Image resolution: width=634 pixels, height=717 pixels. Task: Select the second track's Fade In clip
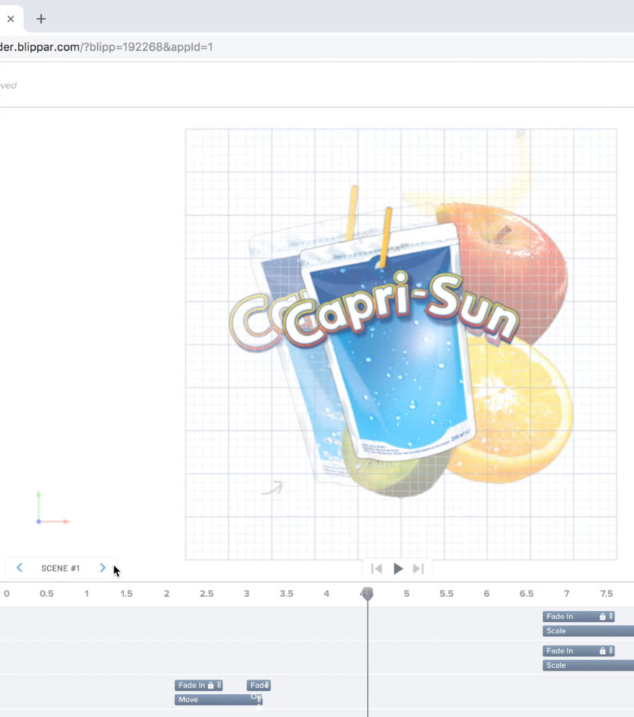(578, 651)
